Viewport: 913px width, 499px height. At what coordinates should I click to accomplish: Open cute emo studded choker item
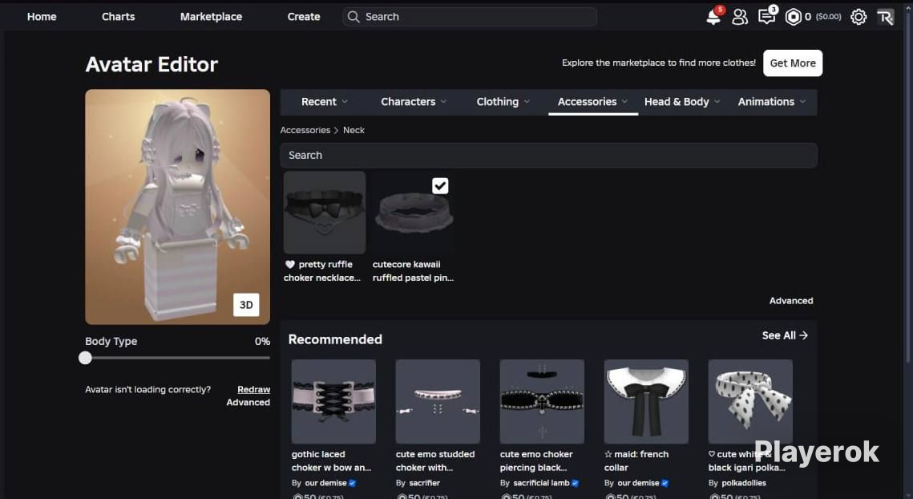[438, 401]
